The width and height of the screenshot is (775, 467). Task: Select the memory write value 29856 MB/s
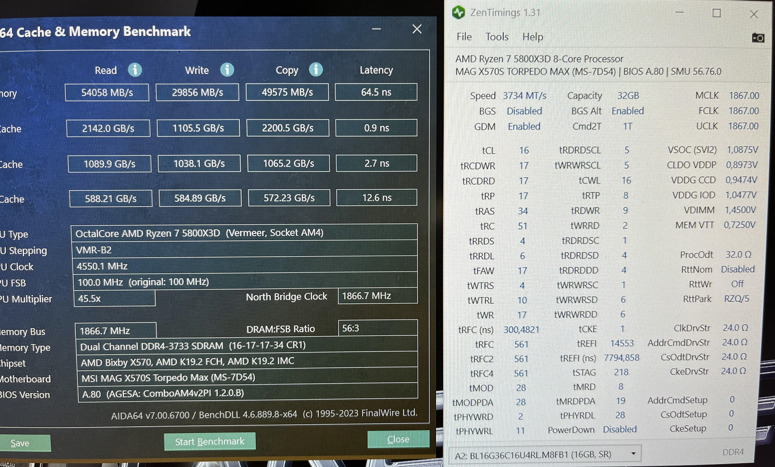[x=198, y=92]
